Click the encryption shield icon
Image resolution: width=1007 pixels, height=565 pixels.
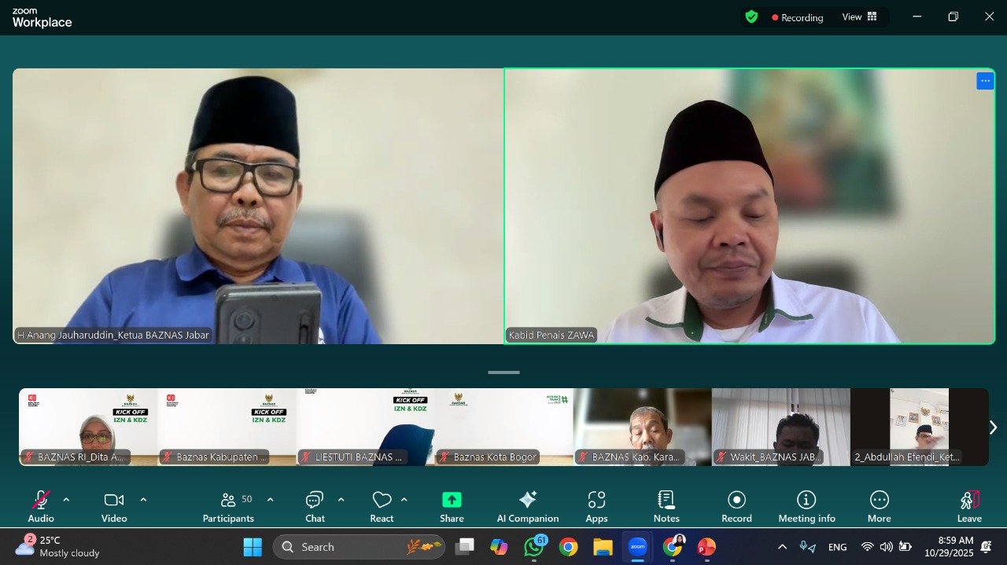pyautogui.click(x=751, y=17)
